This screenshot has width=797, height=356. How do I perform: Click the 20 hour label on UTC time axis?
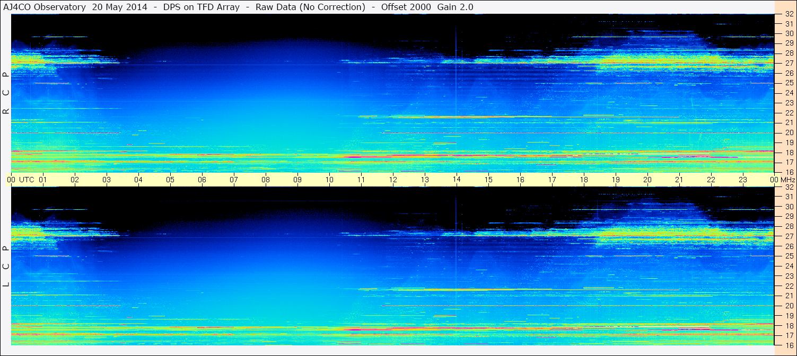point(647,180)
